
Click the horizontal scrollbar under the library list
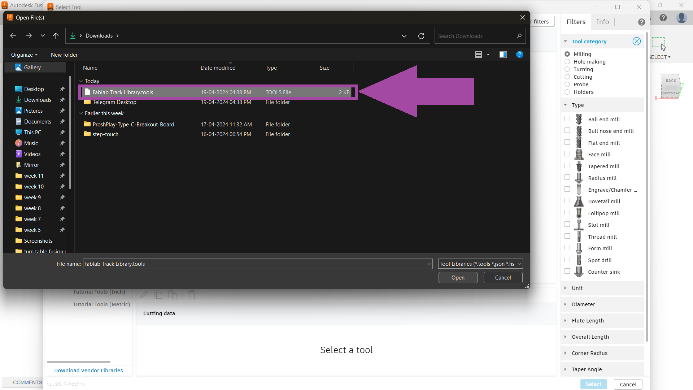[x=79, y=361]
